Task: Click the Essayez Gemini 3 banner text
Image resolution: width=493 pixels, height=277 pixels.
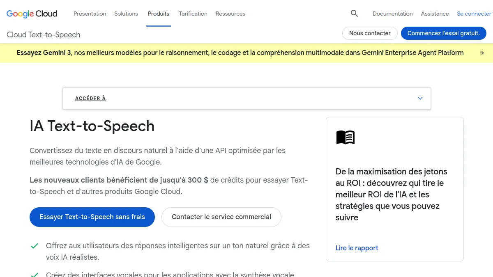Action: [240, 53]
